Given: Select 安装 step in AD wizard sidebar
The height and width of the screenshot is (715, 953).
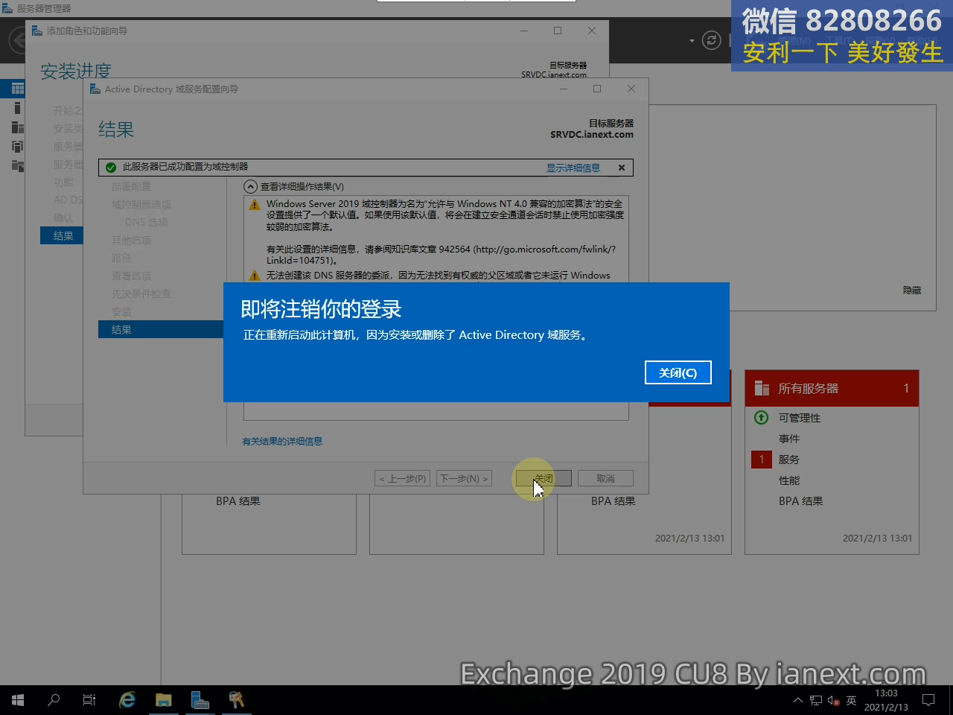Looking at the screenshot, I should point(121,311).
